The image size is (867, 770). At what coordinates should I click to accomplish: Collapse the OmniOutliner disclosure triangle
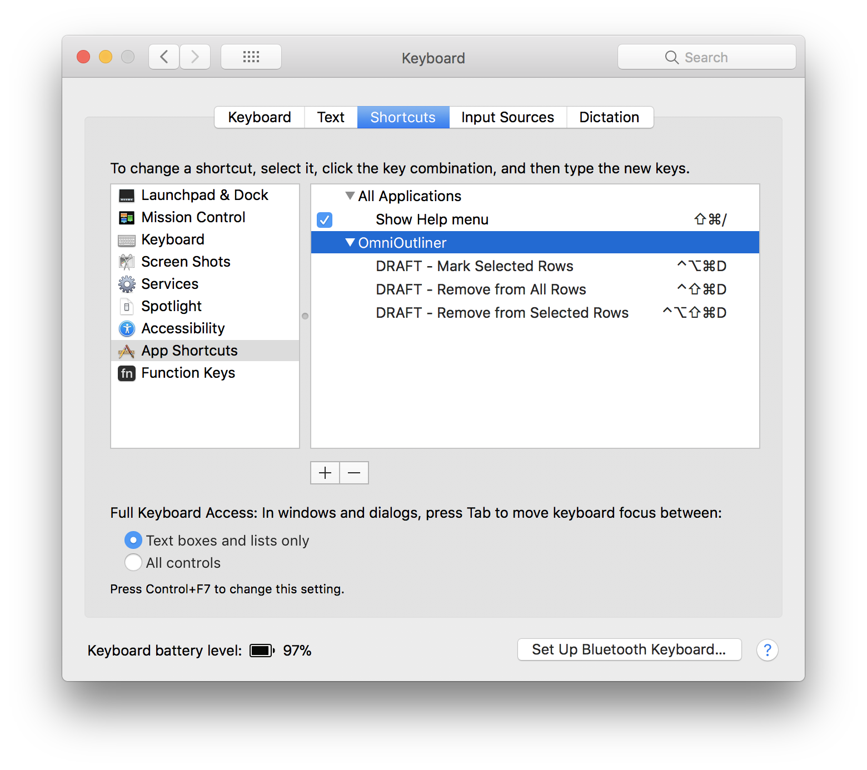(350, 242)
